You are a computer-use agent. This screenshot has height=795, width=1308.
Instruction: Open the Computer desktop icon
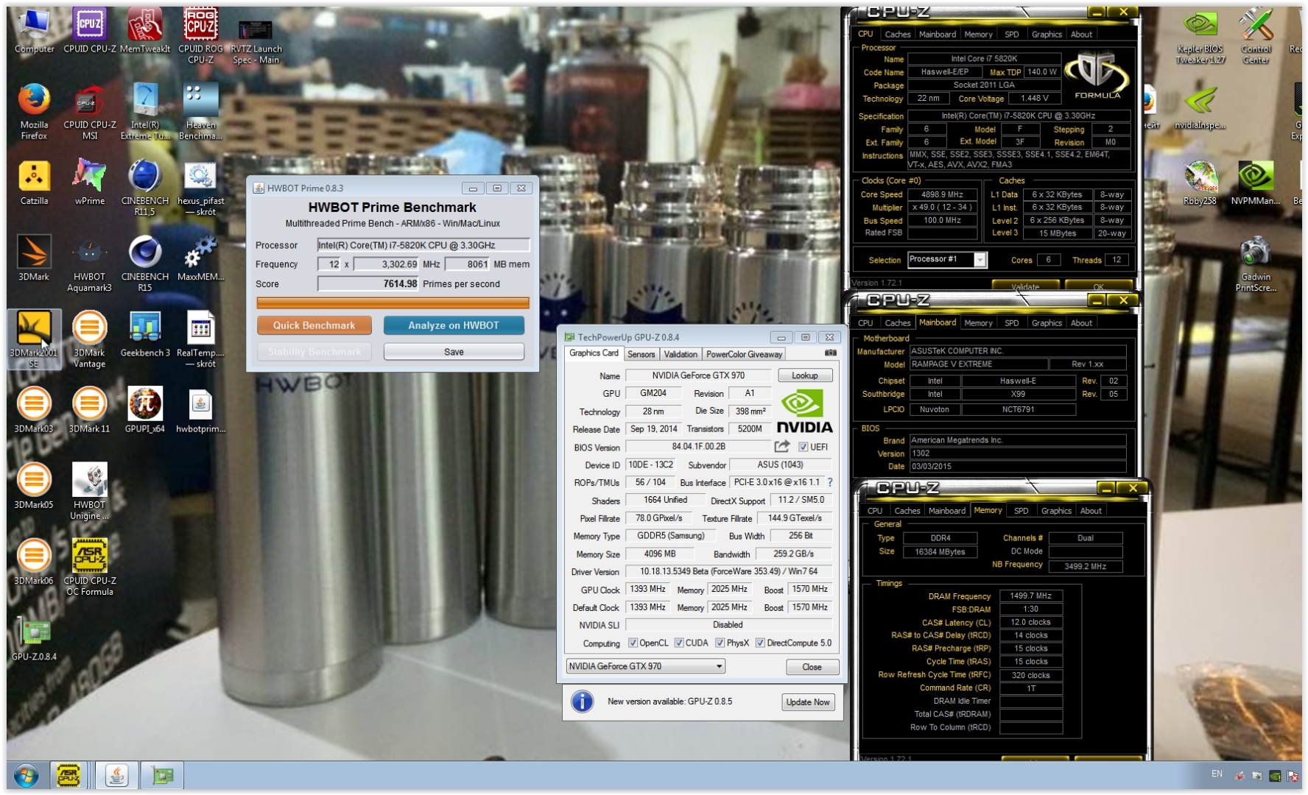[x=34, y=32]
